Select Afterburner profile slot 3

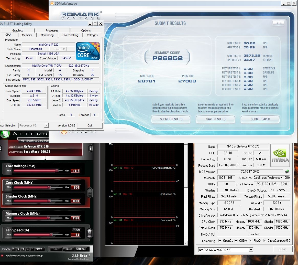click(x=23, y=249)
